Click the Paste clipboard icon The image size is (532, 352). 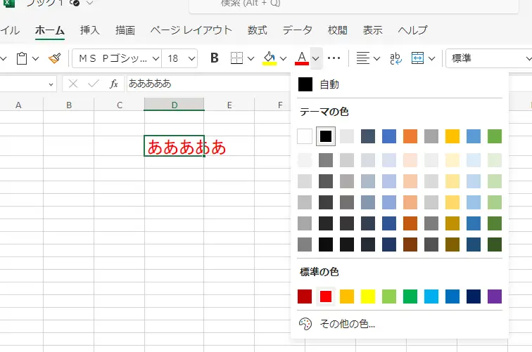pyautogui.click(x=22, y=58)
